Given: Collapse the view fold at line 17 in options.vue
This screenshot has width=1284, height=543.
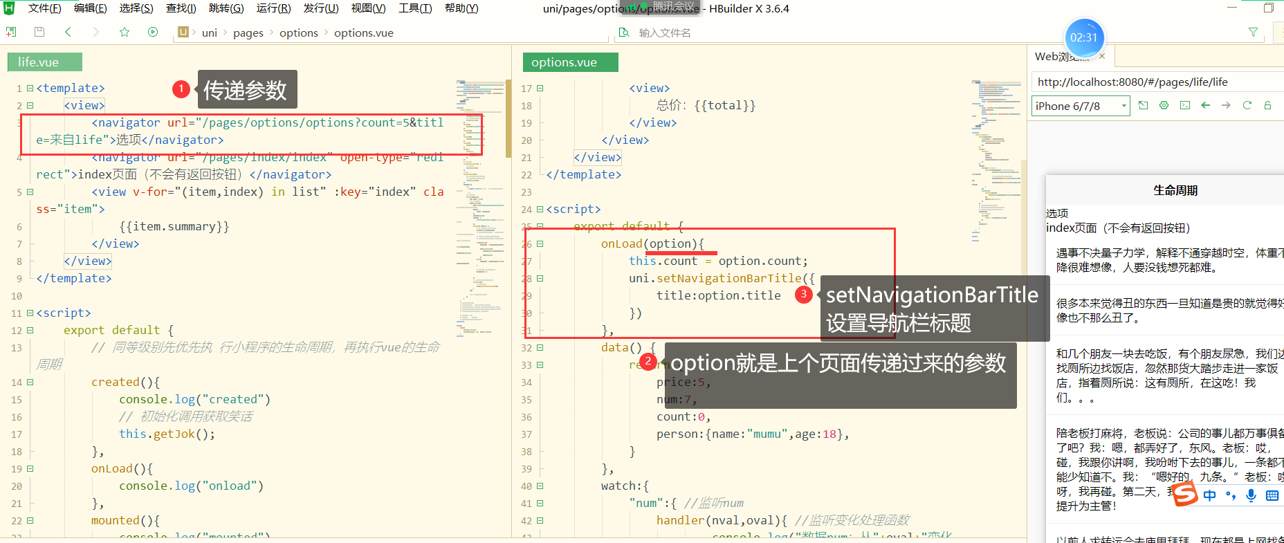Looking at the screenshot, I should [x=540, y=88].
